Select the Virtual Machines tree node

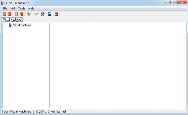[x=22, y=25]
